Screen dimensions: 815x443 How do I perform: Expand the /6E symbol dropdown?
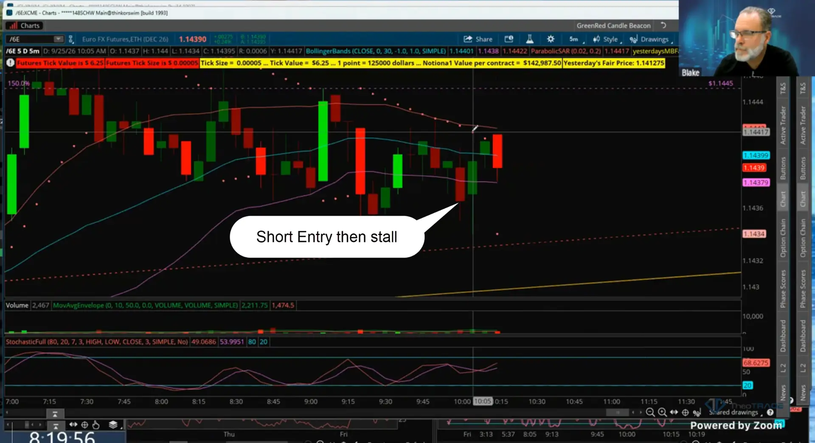pyautogui.click(x=58, y=39)
